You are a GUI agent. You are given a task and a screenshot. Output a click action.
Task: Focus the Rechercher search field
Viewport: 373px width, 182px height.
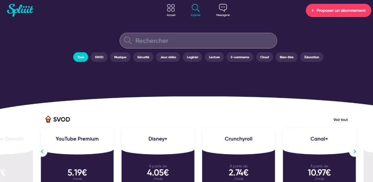(x=198, y=41)
